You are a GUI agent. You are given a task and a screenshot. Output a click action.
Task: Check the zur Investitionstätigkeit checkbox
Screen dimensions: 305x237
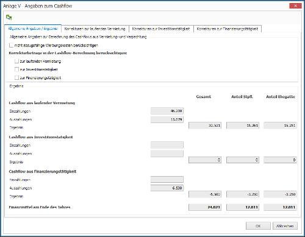coord(16,69)
